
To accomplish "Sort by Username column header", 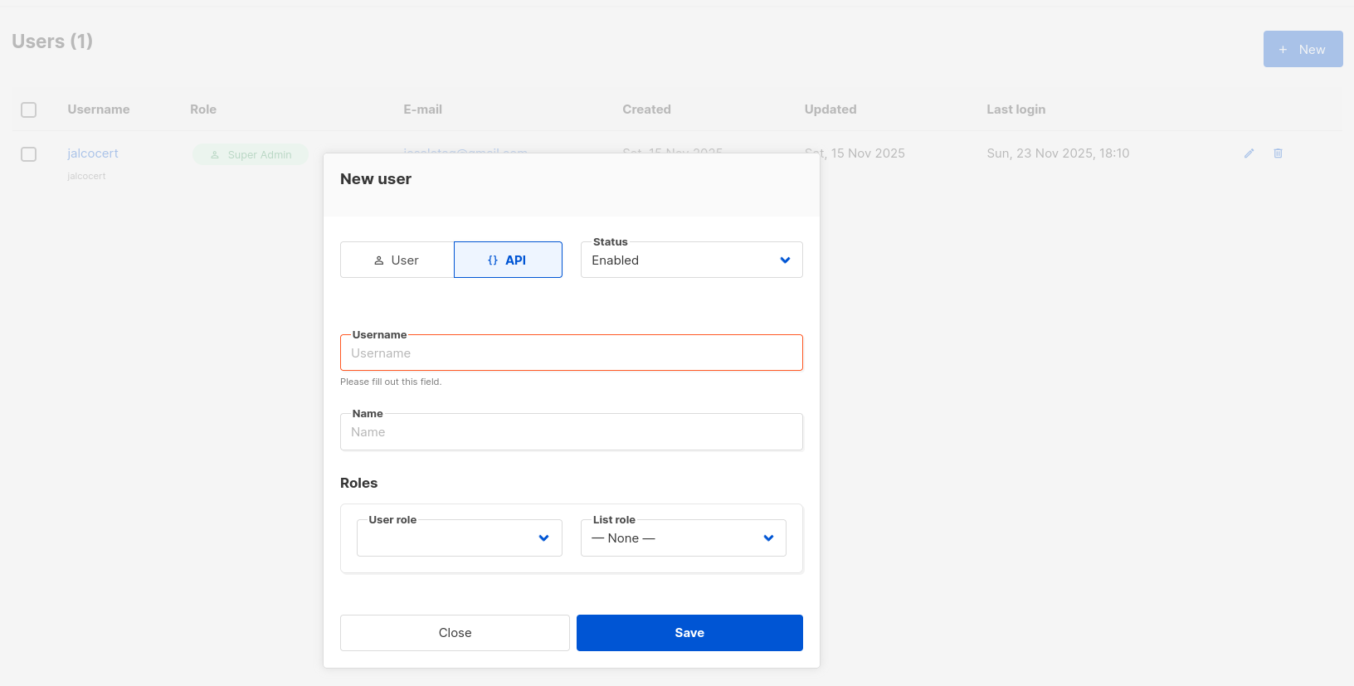I will tap(99, 109).
